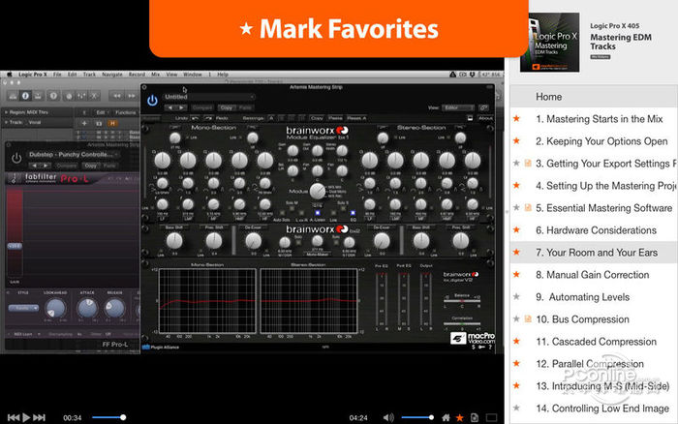Open note icon beside Getting Your Export Settings

point(528,163)
